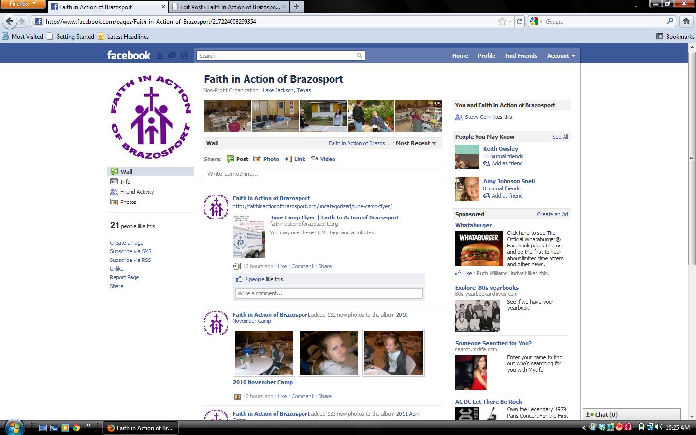Open the June Camp Flyer thumbnail image
696x435 pixels.
pyautogui.click(x=249, y=236)
